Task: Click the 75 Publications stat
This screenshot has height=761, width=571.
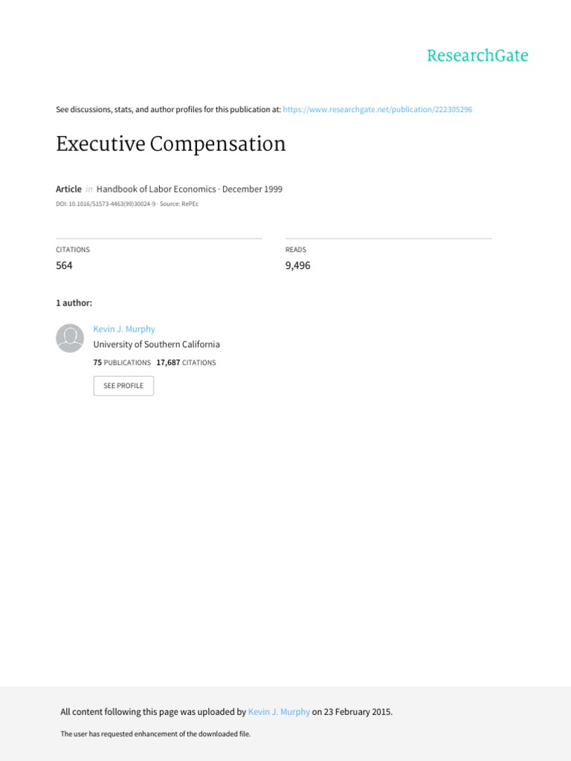Action: point(122,363)
